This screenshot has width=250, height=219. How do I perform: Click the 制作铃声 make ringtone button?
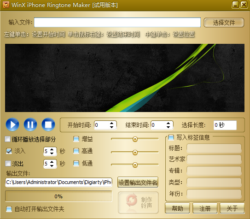click(139, 202)
